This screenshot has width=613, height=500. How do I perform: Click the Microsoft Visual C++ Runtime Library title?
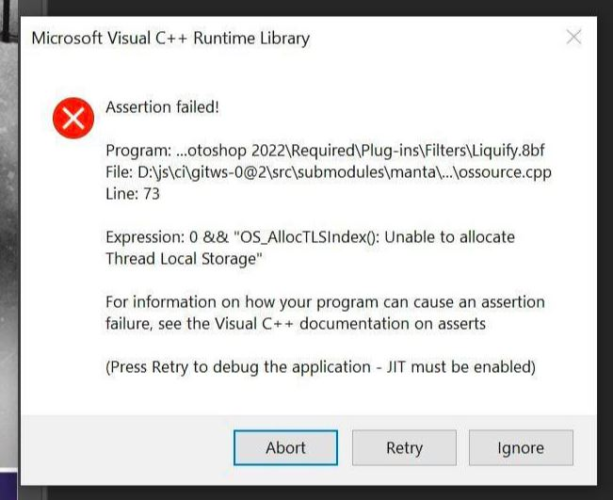[x=170, y=39]
